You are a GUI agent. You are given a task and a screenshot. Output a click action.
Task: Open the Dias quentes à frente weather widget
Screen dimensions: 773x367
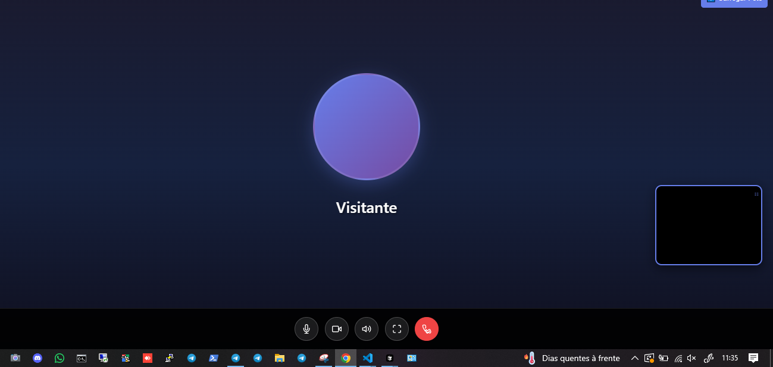571,358
